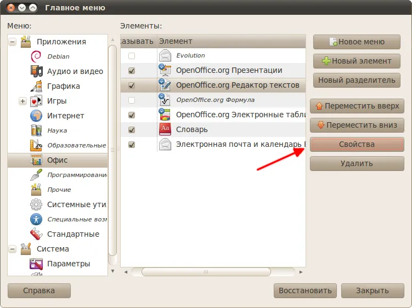Click Переместить вверх button

[x=357, y=106]
